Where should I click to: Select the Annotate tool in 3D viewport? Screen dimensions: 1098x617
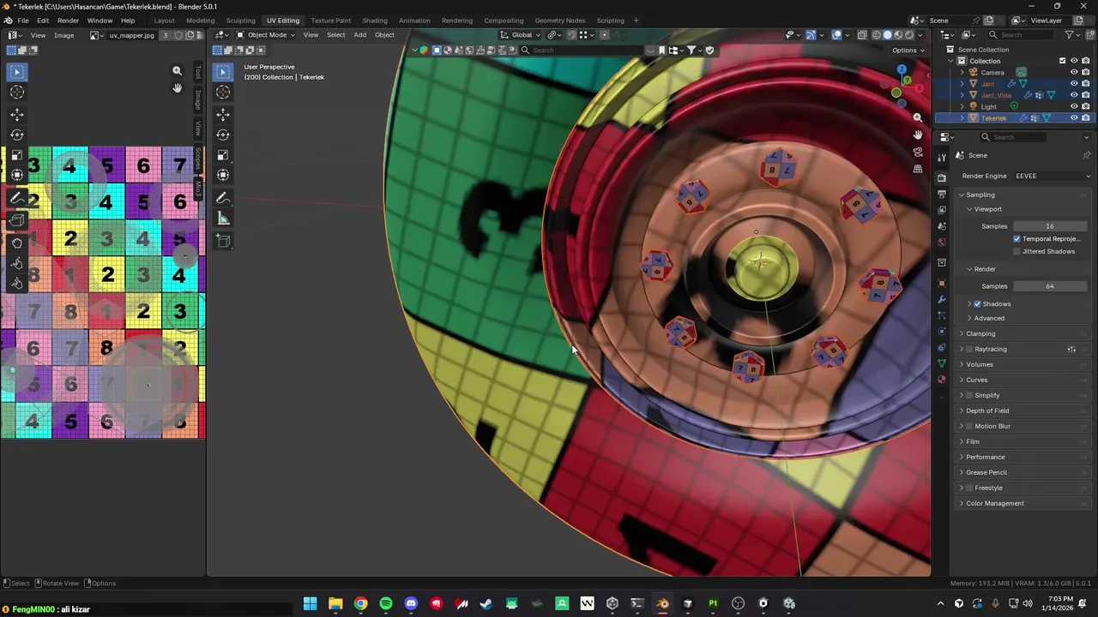(223, 199)
